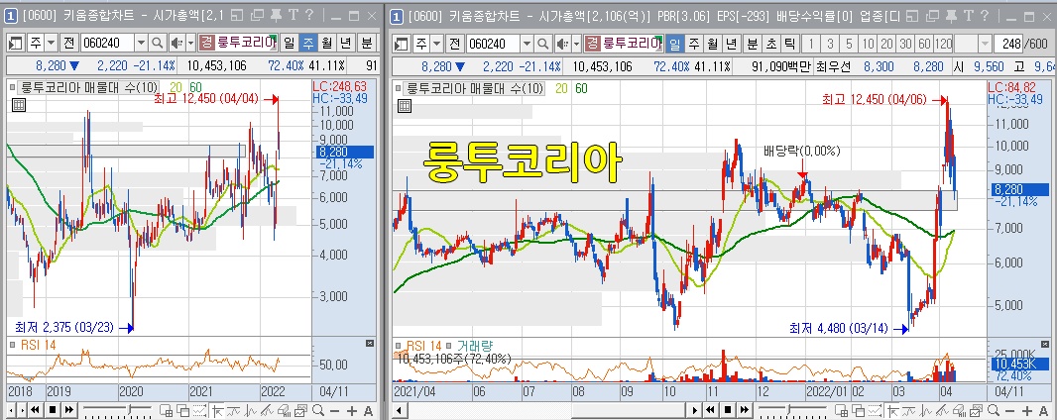Open stock code dropdown in left window
1057x420 pixels.
tap(141, 44)
